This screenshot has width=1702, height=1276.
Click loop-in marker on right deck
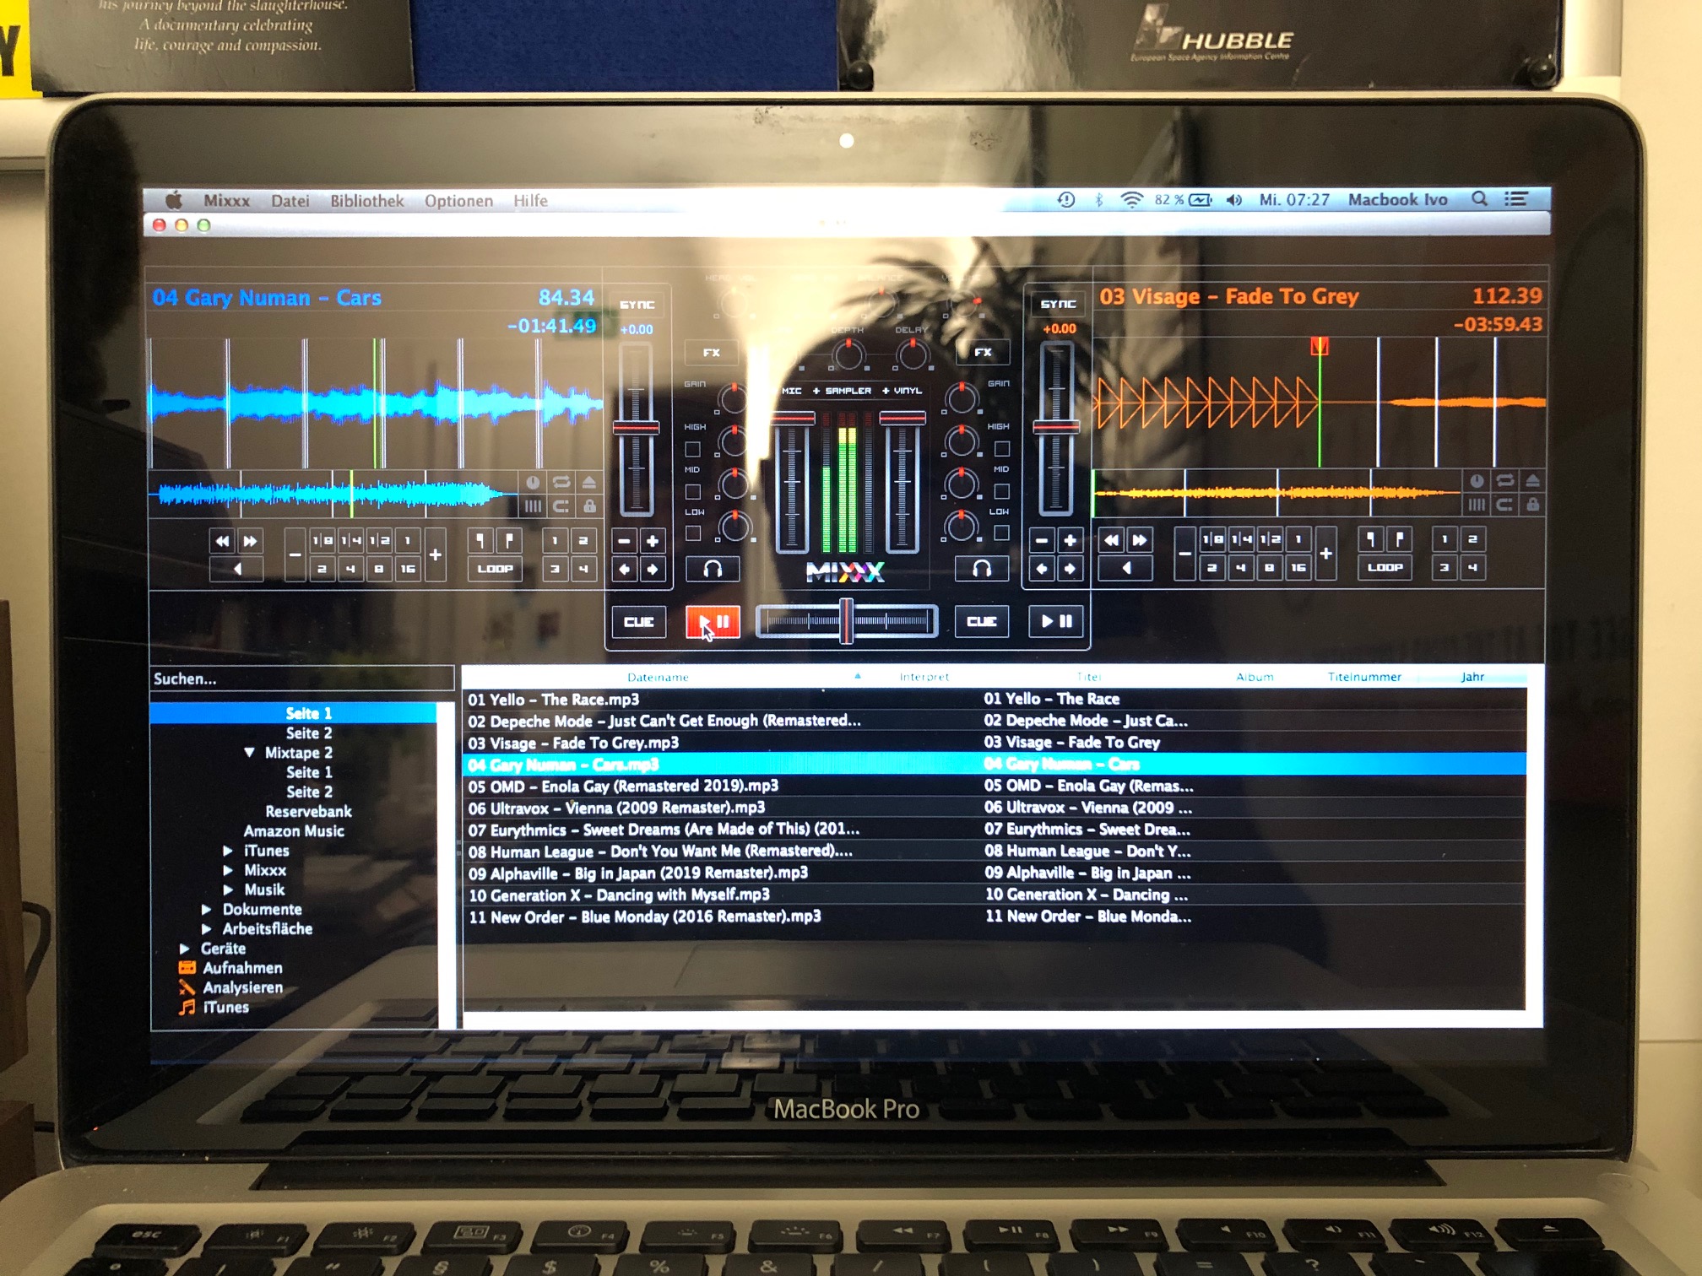click(1370, 539)
